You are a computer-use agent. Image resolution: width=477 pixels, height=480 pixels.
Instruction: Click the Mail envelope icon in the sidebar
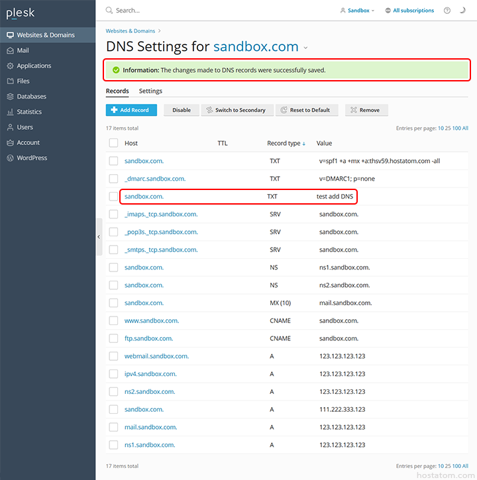10,50
